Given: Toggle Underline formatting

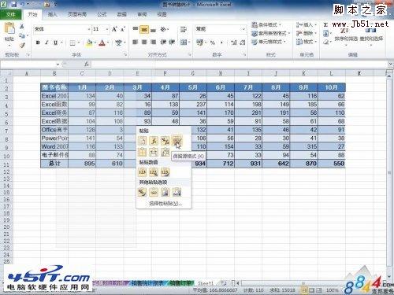Looking at the screenshot, I should pos(55,42).
